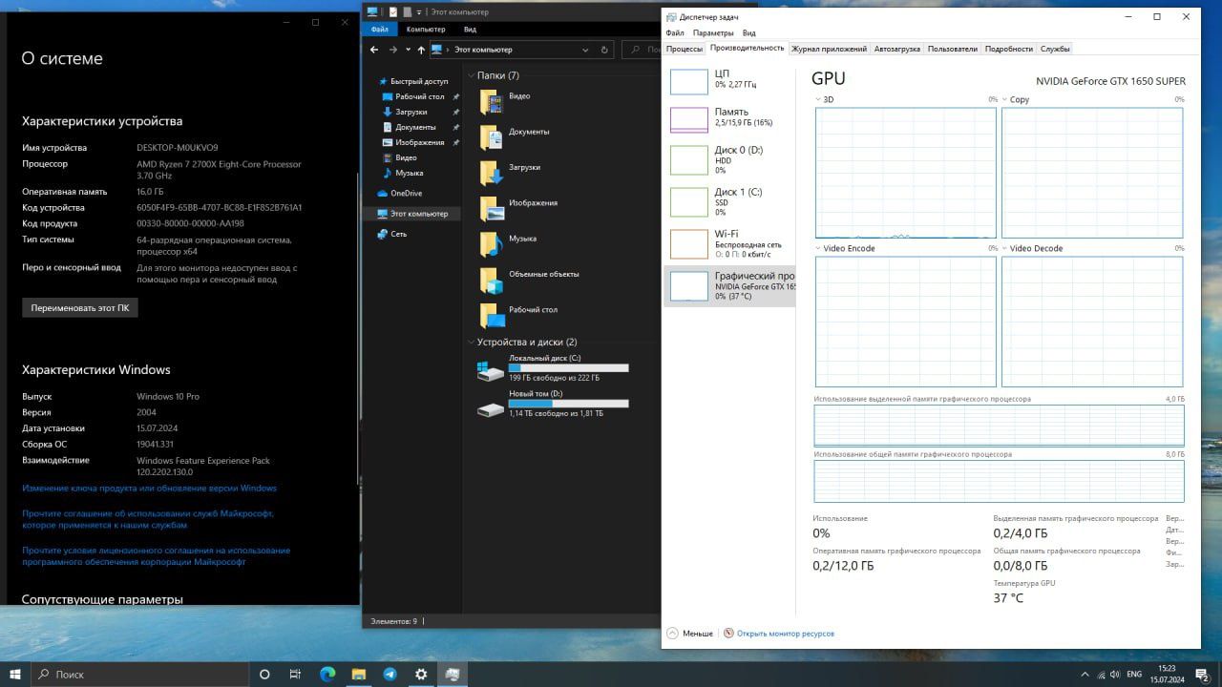Collapse the Папки (7) group
This screenshot has height=687, width=1222.
click(472, 75)
